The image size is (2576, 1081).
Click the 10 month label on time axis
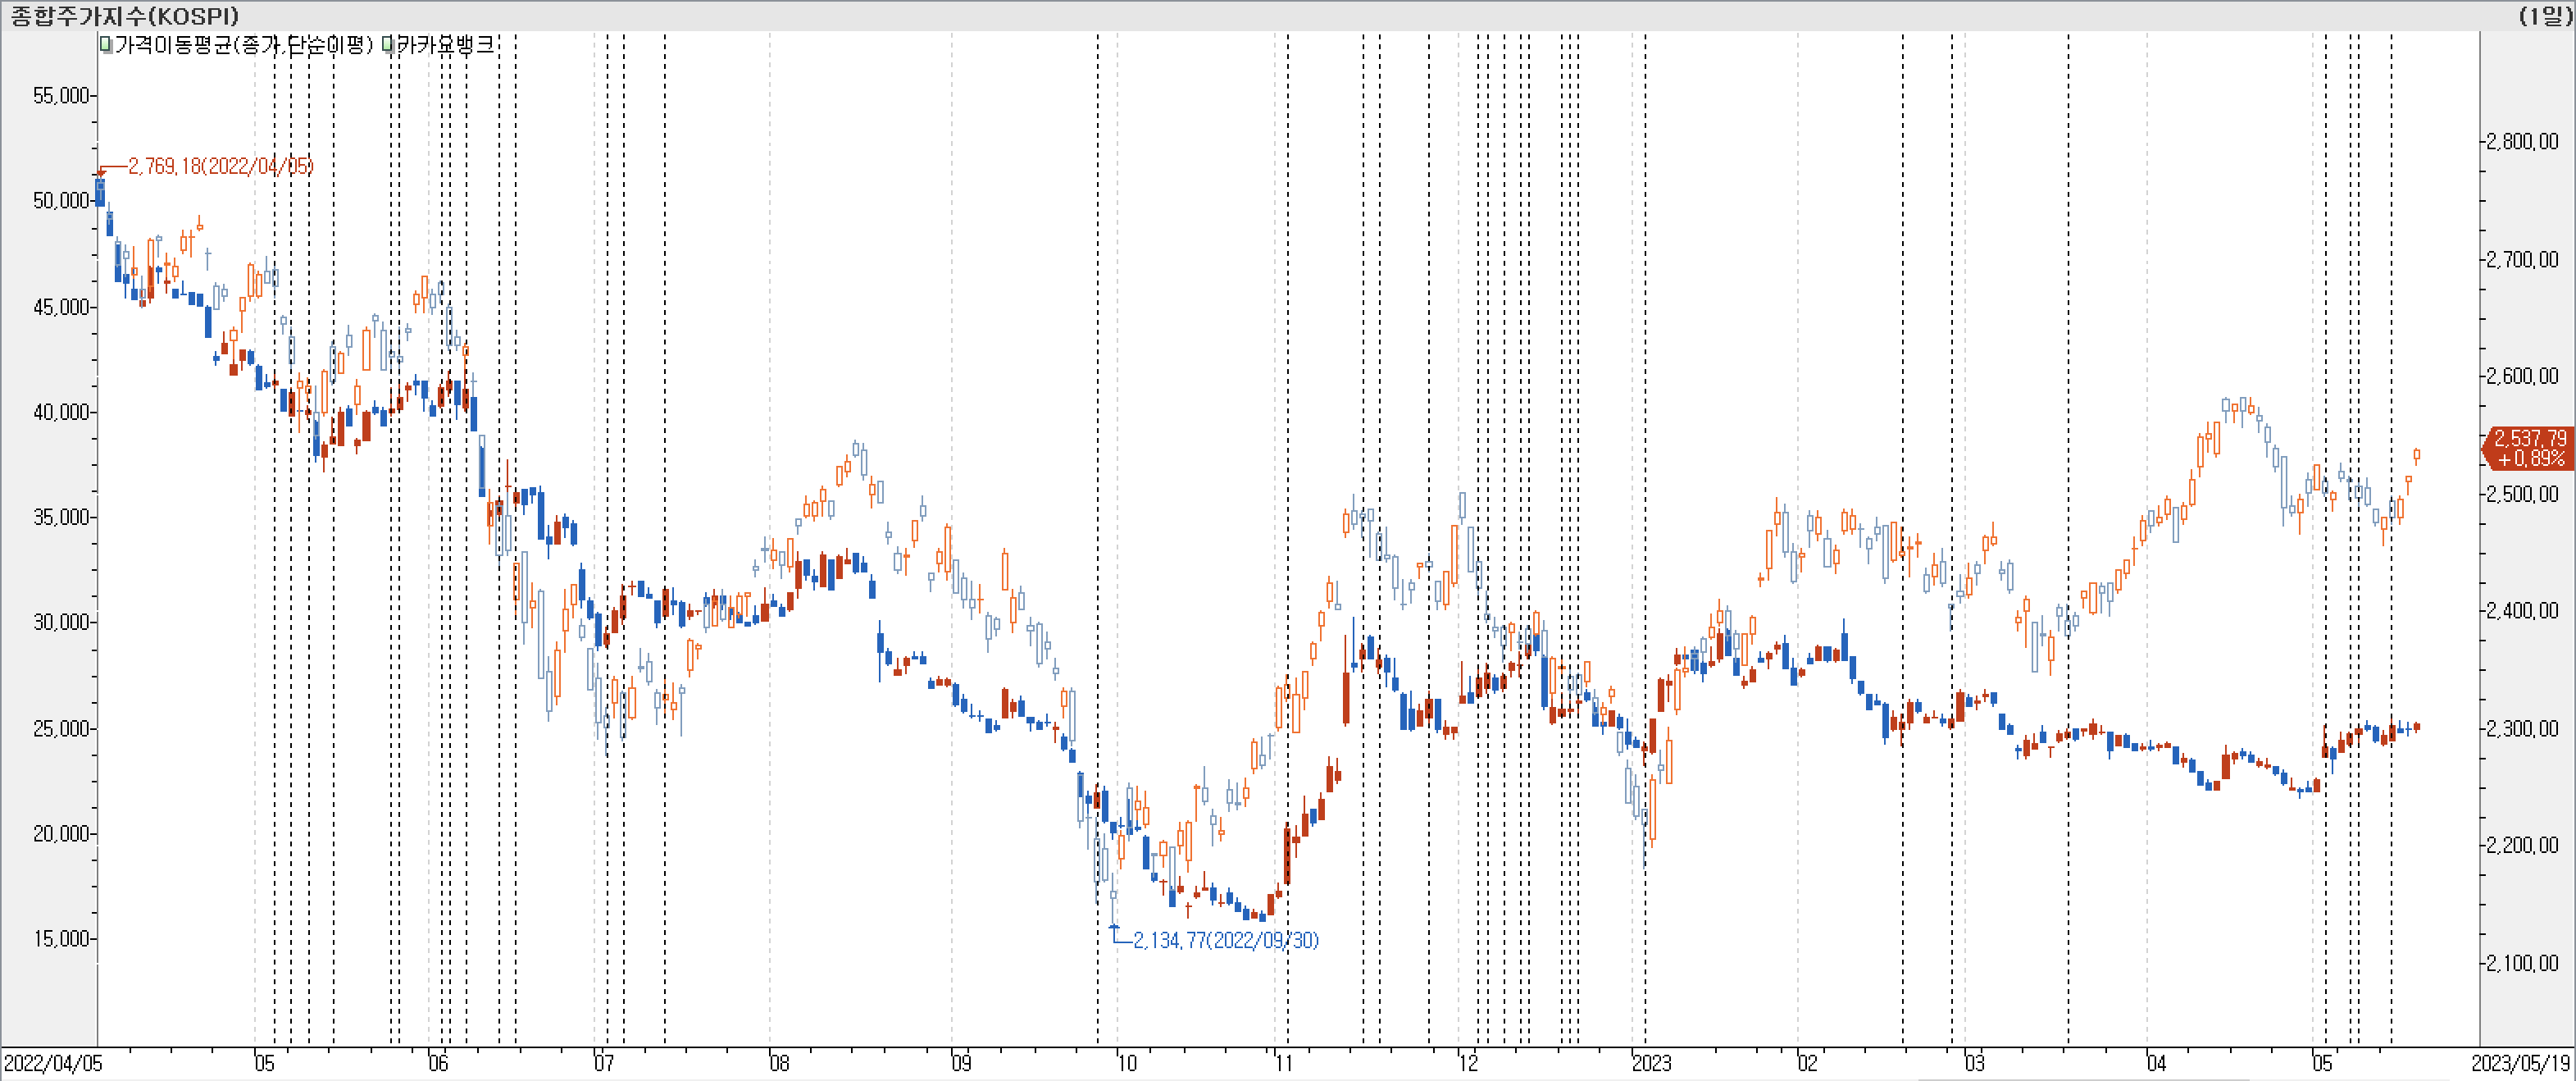tap(1127, 1063)
